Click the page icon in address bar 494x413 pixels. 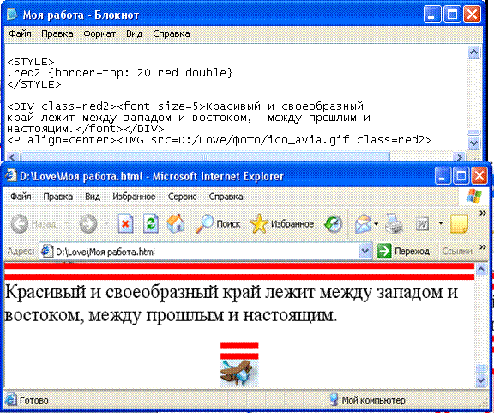point(47,252)
